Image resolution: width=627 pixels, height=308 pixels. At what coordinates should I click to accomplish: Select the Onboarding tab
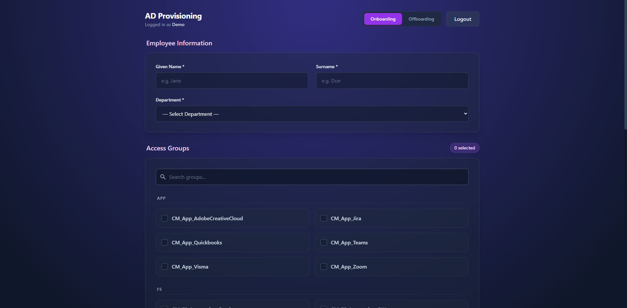coord(382,19)
